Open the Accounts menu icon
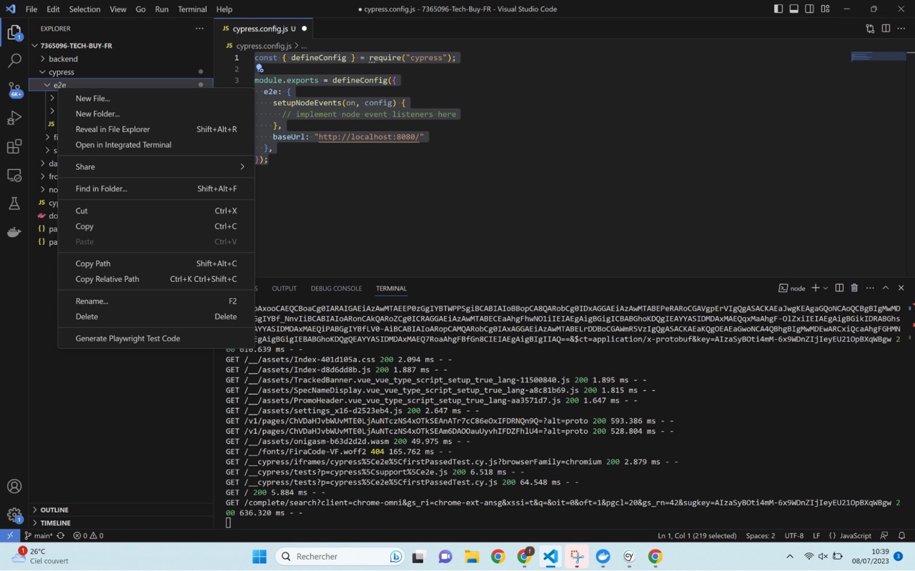The height and width of the screenshot is (571, 915). 14,487
